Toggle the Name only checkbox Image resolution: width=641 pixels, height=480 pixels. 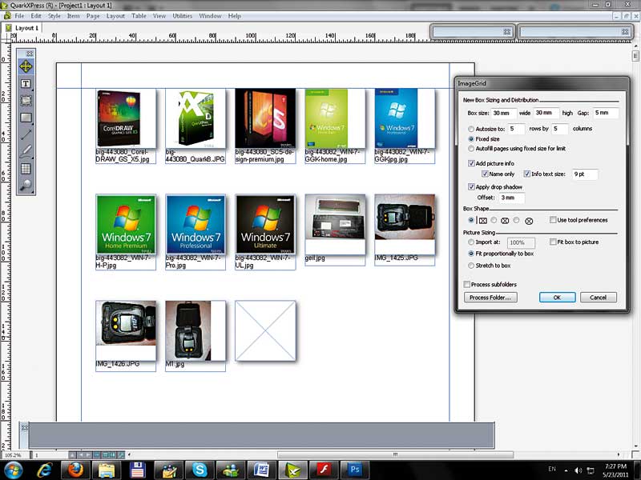pos(485,174)
